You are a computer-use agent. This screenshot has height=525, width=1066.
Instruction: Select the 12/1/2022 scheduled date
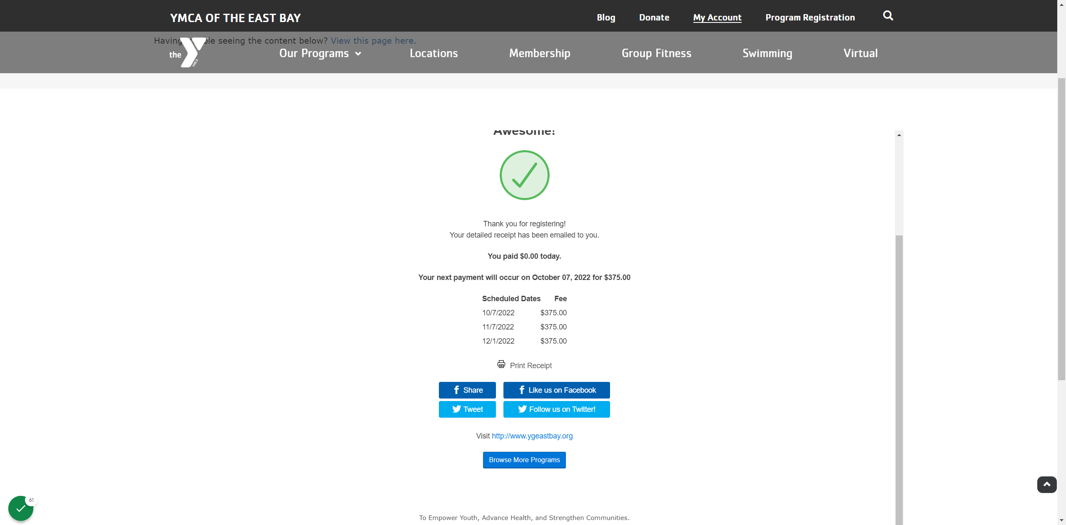click(x=498, y=341)
